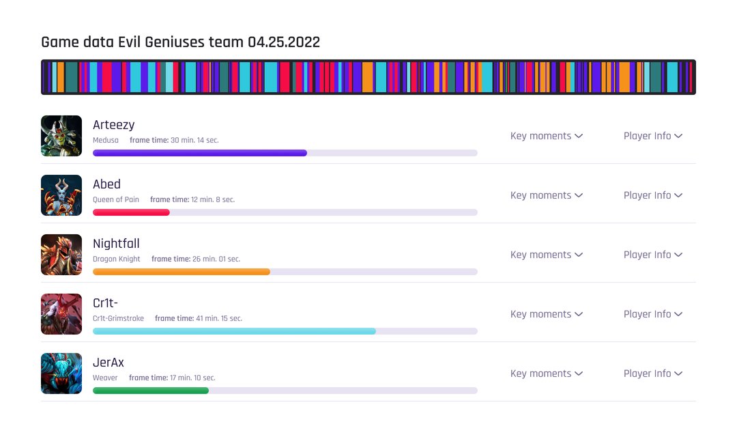The width and height of the screenshot is (737, 437).
Task: Click Cr1t-'s light blue frame time bar
Action: 285,331
